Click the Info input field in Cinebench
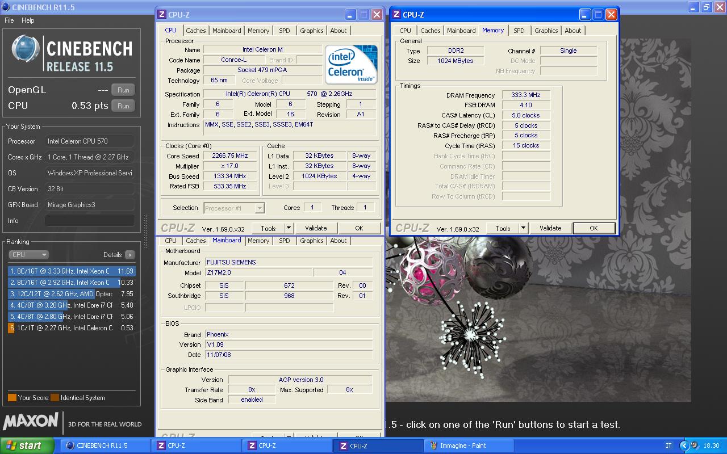This screenshot has height=454, width=727. [x=90, y=221]
